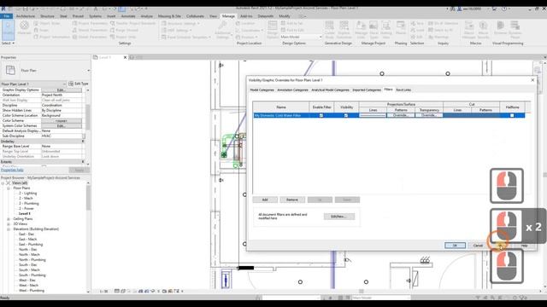This screenshot has width=547, height=307.
Task: Open the Warnings review tool
Action: pos(438,37)
